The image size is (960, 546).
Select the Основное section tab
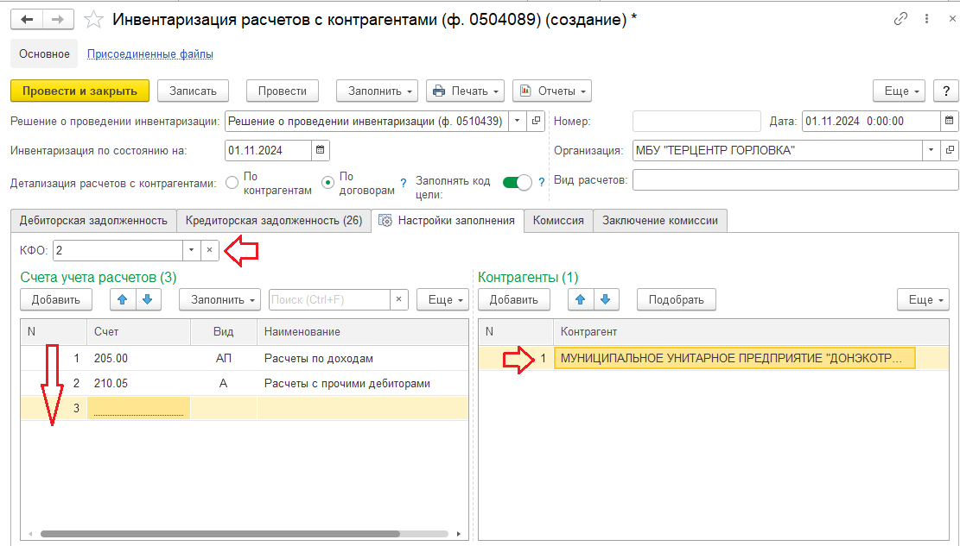click(44, 53)
